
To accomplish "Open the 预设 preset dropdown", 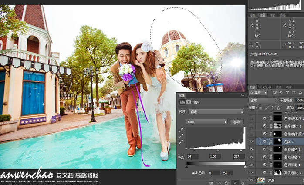I will [216, 112].
